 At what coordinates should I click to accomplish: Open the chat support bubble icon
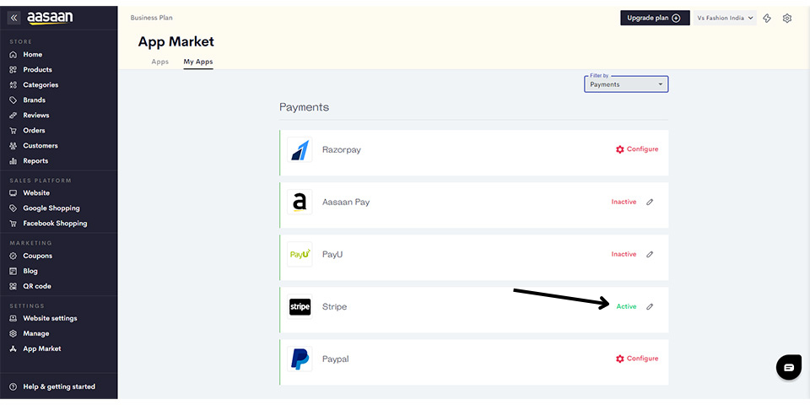(x=789, y=367)
